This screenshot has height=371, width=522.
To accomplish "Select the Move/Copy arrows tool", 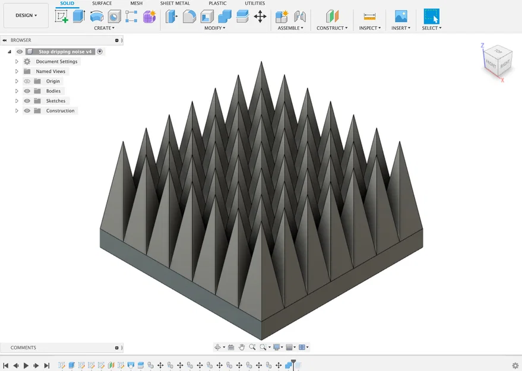I will [x=260, y=16].
